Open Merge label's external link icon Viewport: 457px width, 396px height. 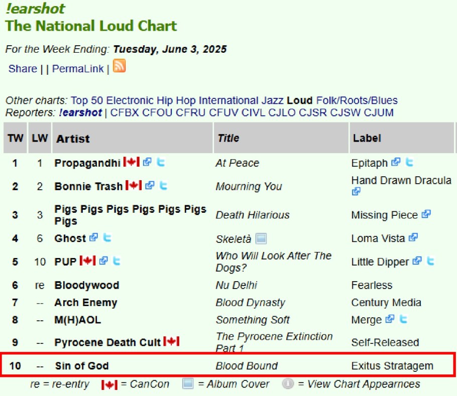pyautogui.click(x=390, y=319)
